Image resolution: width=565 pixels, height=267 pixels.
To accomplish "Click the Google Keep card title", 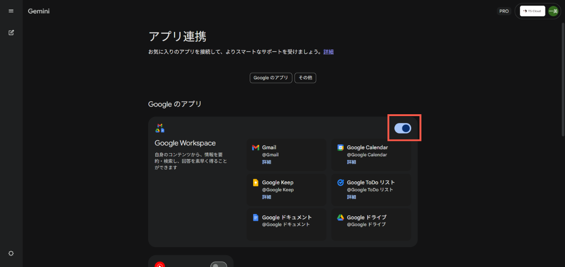I will point(278,182).
